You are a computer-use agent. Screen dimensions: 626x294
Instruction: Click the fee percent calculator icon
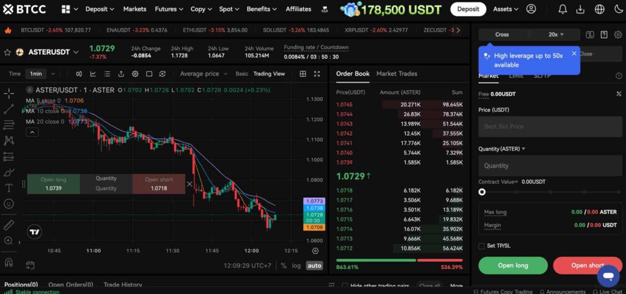(619, 94)
